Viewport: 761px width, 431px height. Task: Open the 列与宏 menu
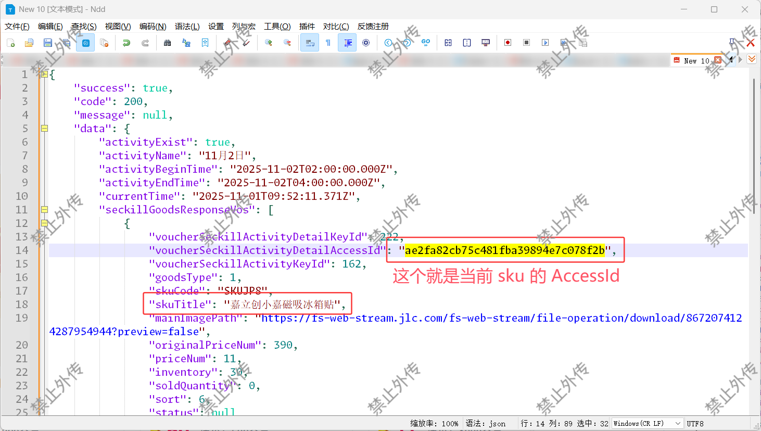pyautogui.click(x=244, y=27)
